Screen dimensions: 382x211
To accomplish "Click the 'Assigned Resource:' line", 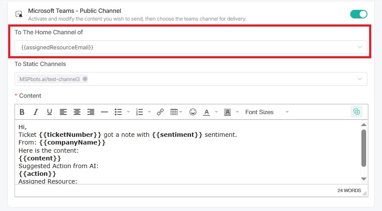I will 48,181.
